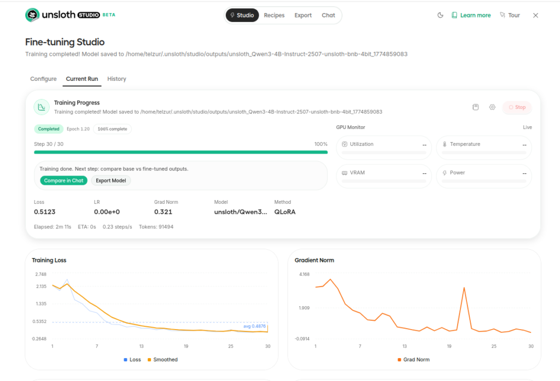Toggle Grad Norm series in legend

pos(413,360)
